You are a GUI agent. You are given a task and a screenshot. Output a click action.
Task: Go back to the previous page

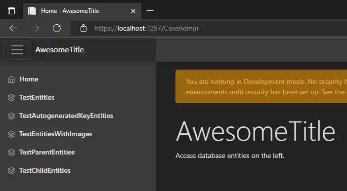tap(13, 28)
